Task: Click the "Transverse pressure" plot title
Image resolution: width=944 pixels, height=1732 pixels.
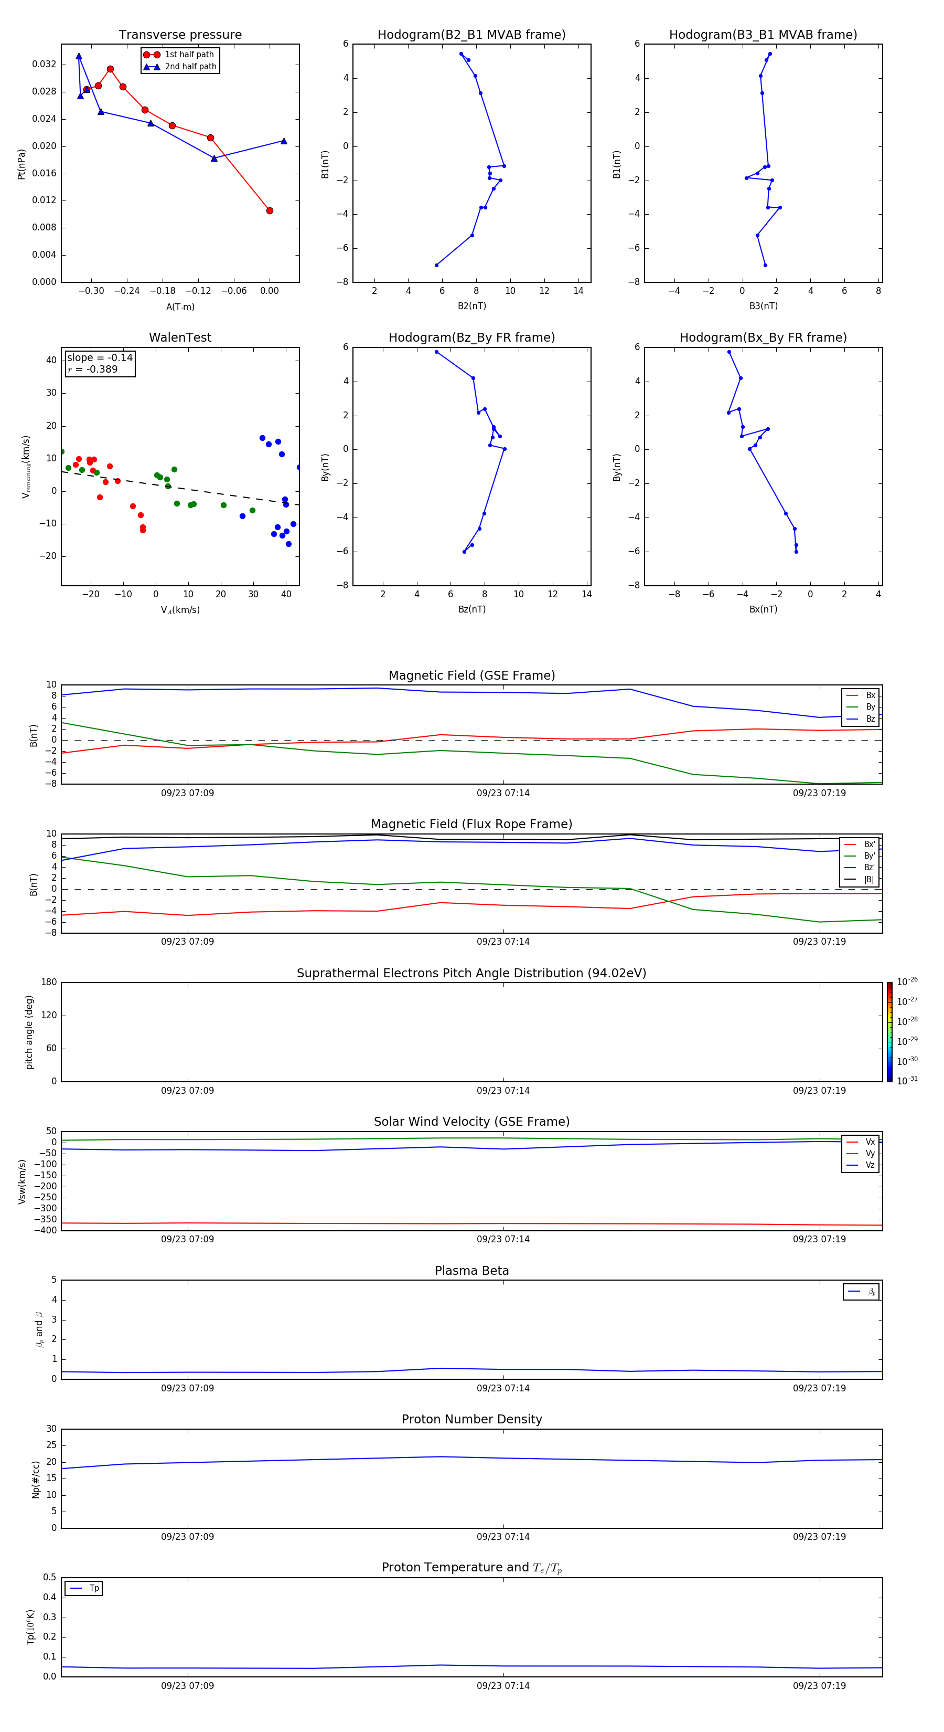Action: pos(180,35)
